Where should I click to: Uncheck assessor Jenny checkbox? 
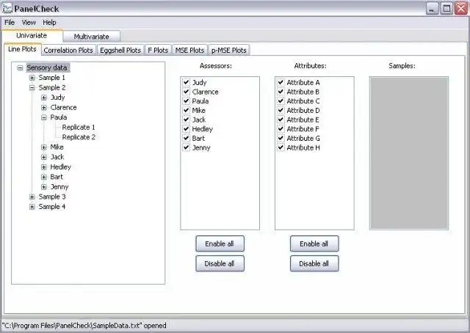(x=186, y=147)
